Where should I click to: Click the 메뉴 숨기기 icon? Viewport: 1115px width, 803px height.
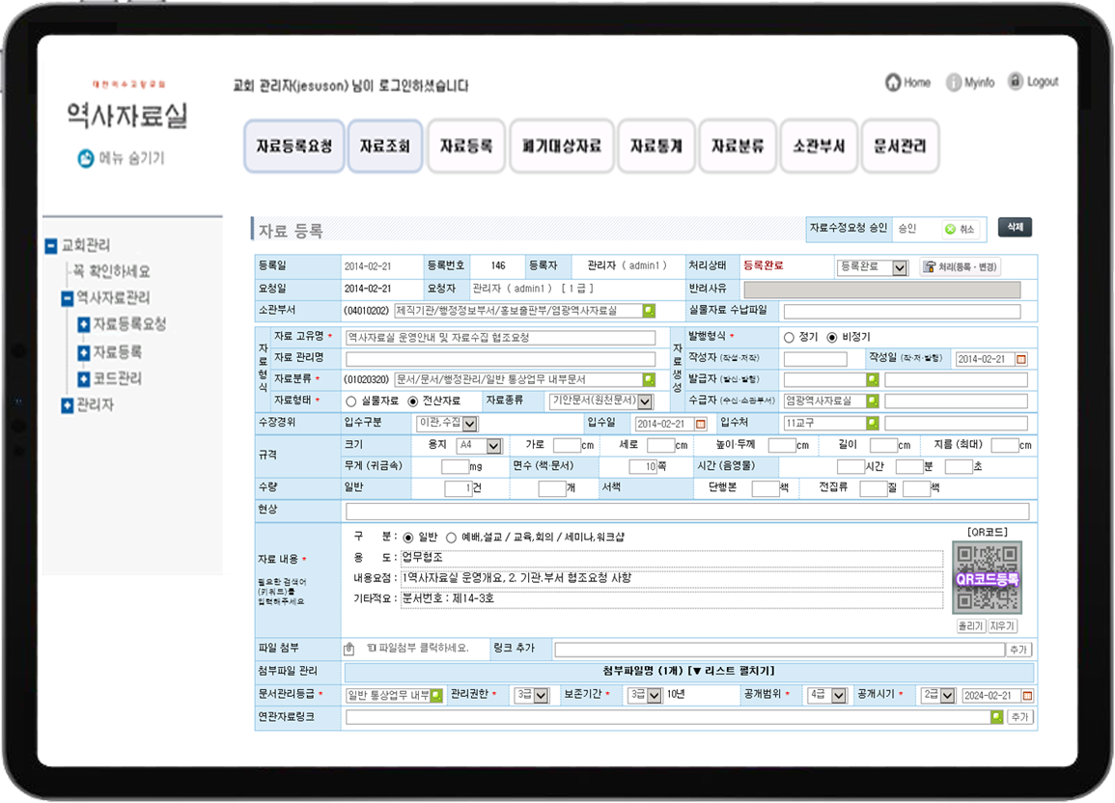tap(86, 158)
